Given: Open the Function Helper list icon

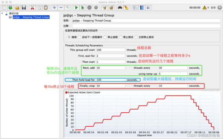Looking at the screenshot, I should (x=135, y=8).
